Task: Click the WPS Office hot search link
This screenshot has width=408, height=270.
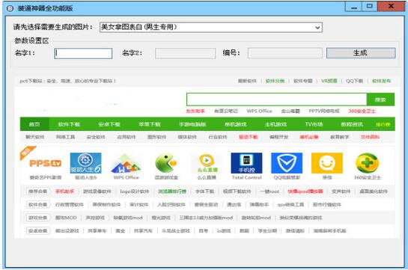Action: click(x=260, y=111)
